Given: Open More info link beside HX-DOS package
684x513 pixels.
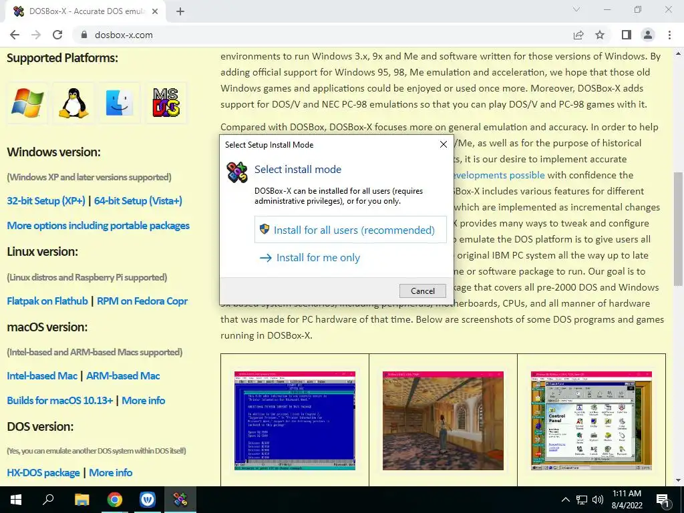Looking at the screenshot, I should tap(111, 472).
